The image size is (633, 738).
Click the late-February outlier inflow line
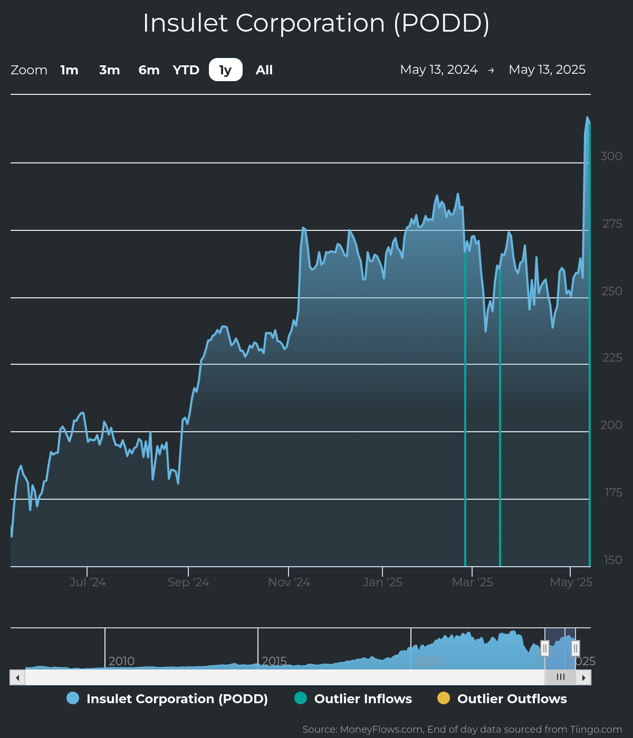pyautogui.click(x=465, y=409)
